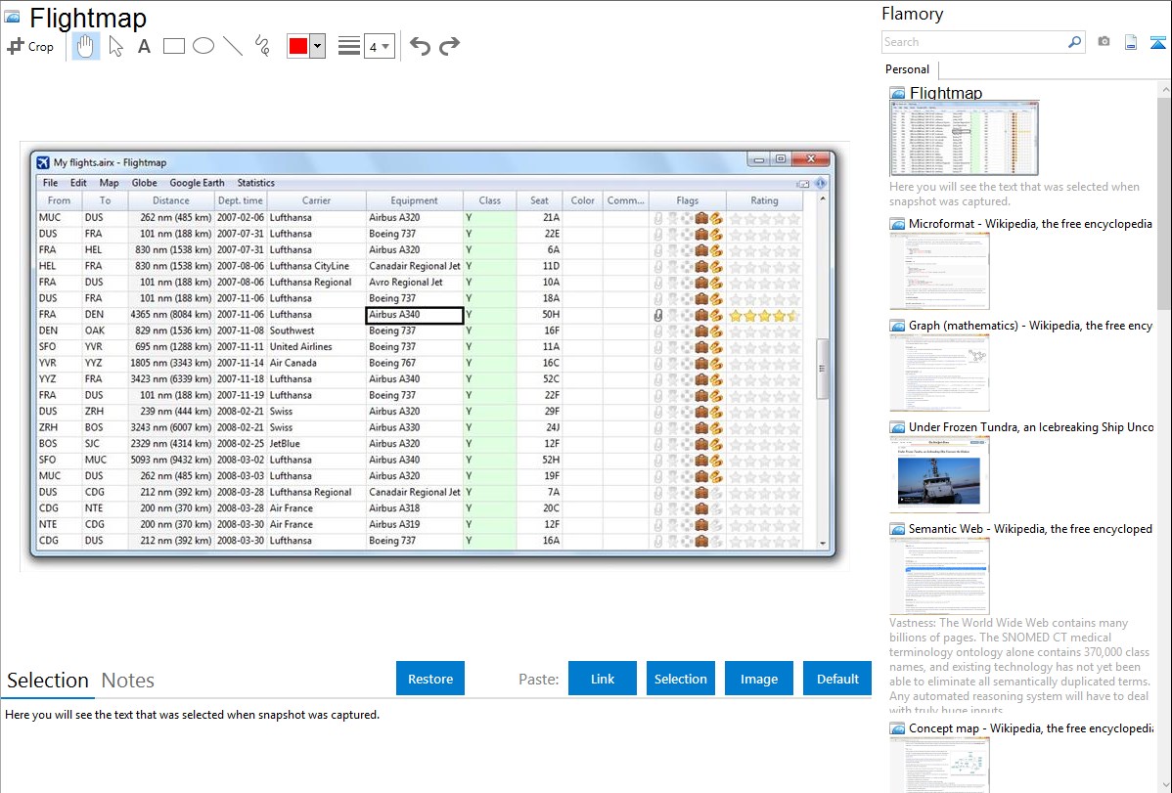Open the line width dropdown showing 4

pyautogui.click(x=379, y=46)
